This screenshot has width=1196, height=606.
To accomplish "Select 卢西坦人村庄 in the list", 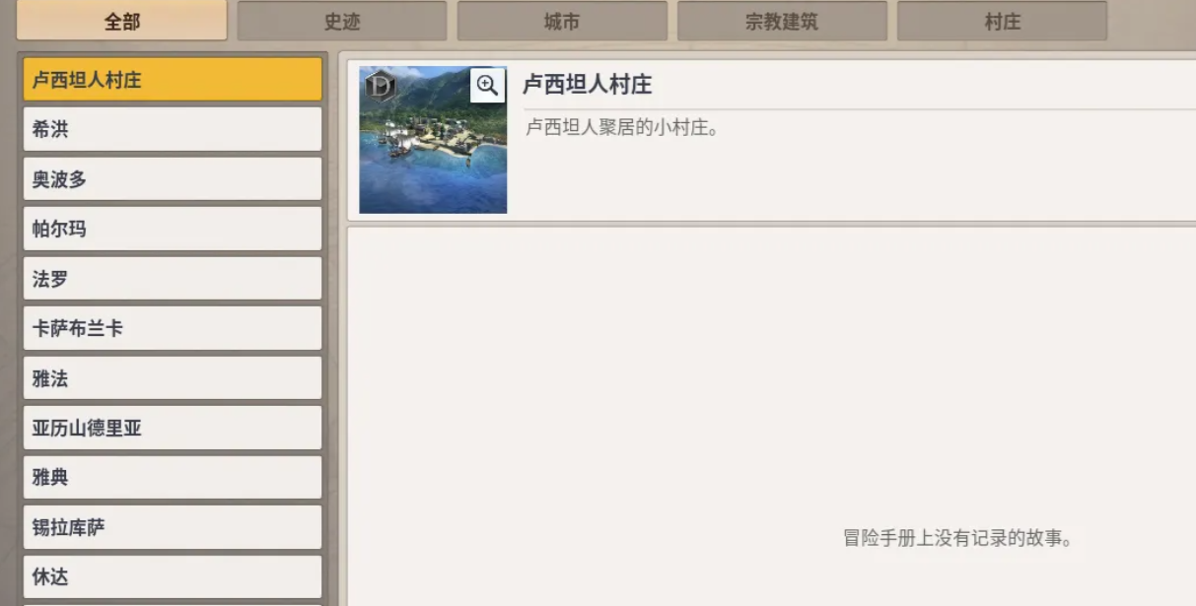I will click(x=173, y=80).
